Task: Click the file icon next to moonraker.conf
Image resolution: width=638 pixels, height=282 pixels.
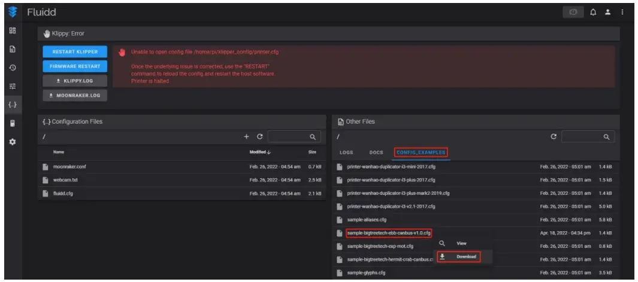Action: coord(46,167)
